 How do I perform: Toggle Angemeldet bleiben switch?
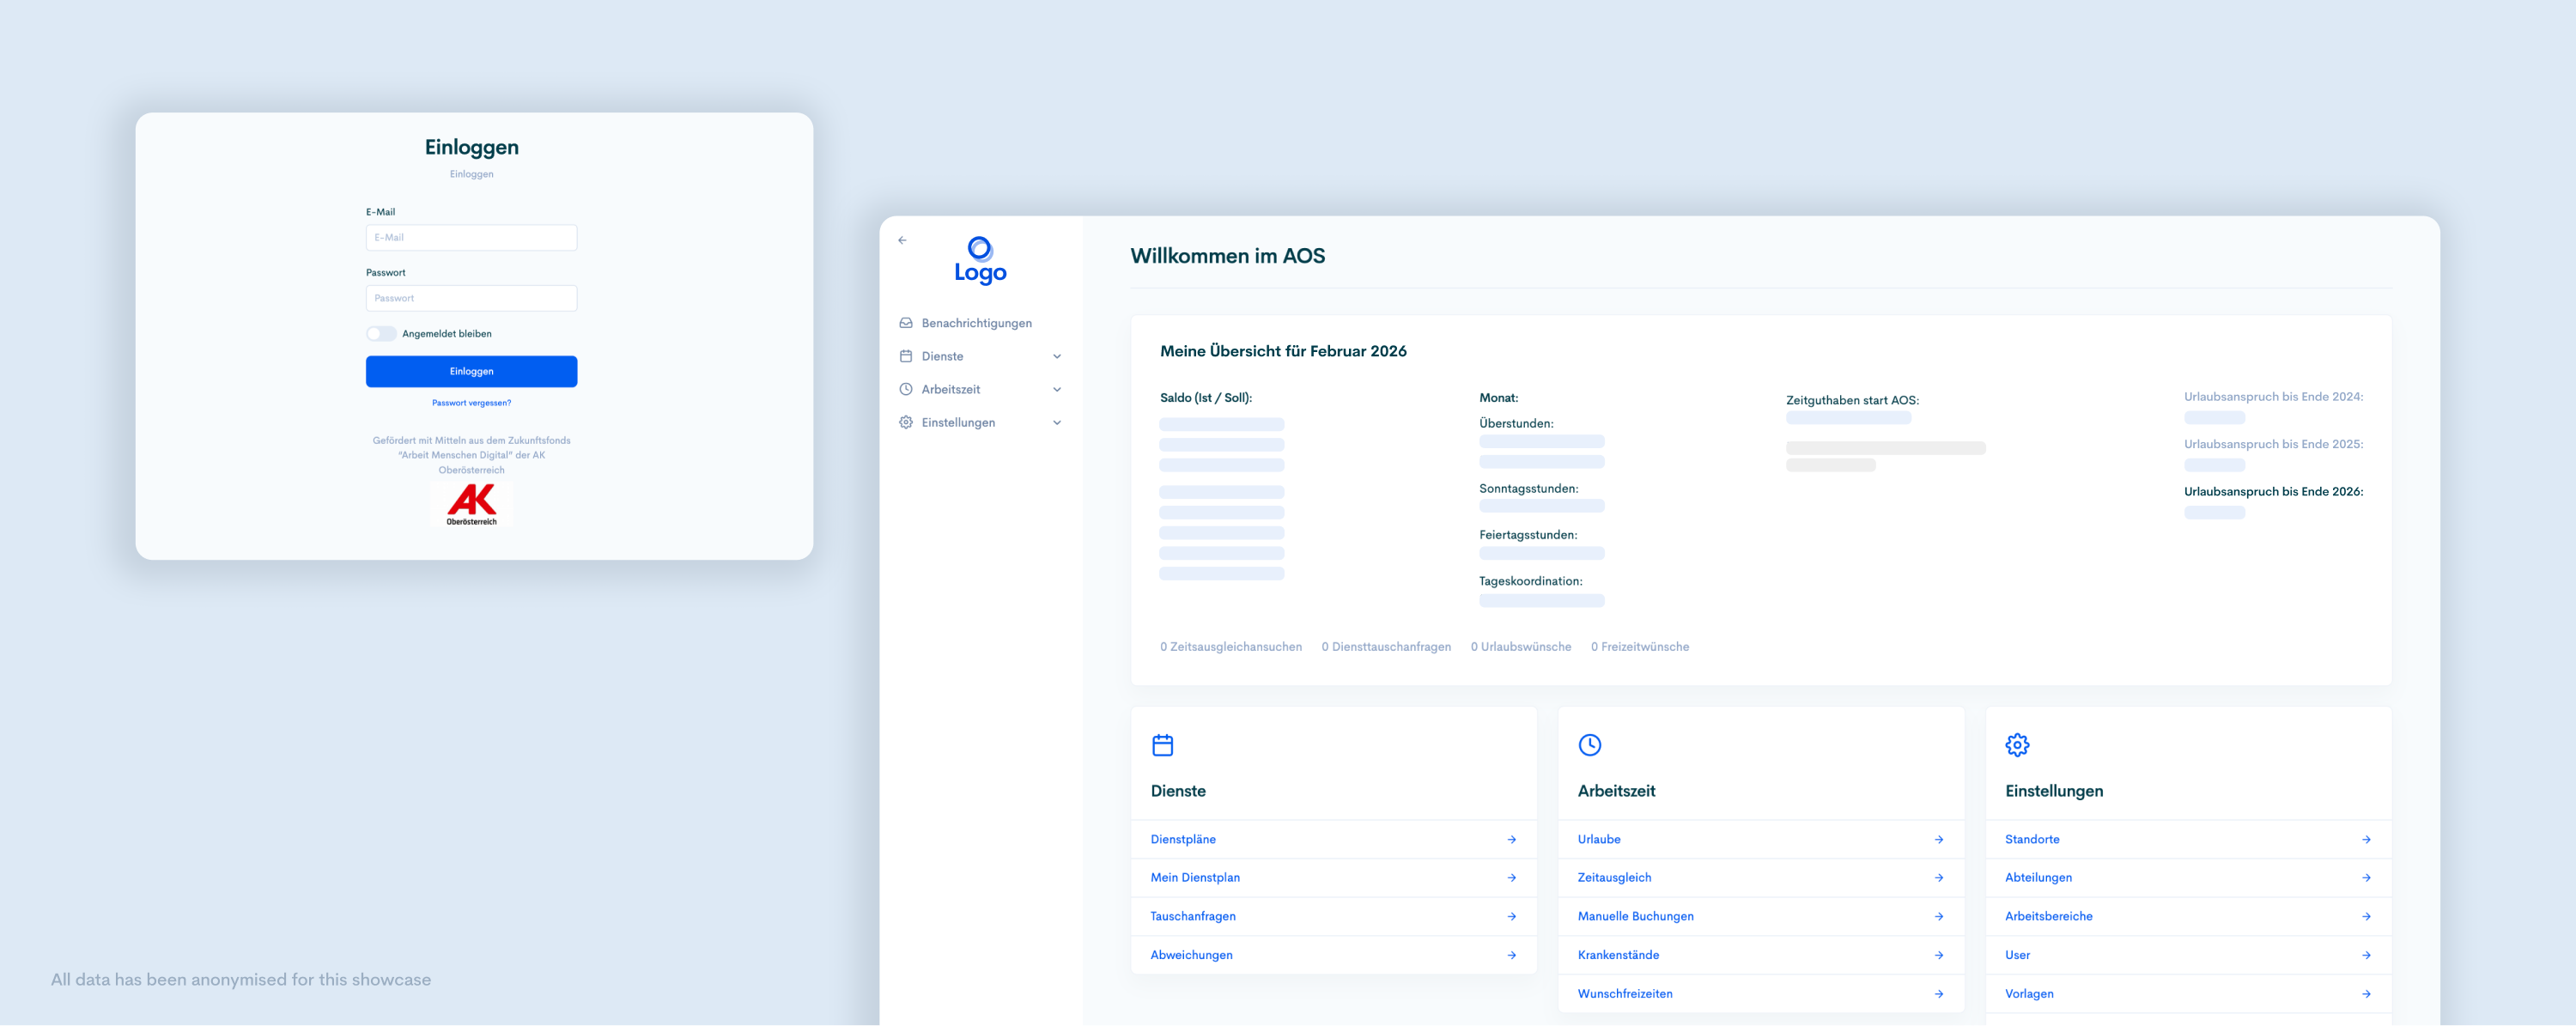(x=381, y=334)
